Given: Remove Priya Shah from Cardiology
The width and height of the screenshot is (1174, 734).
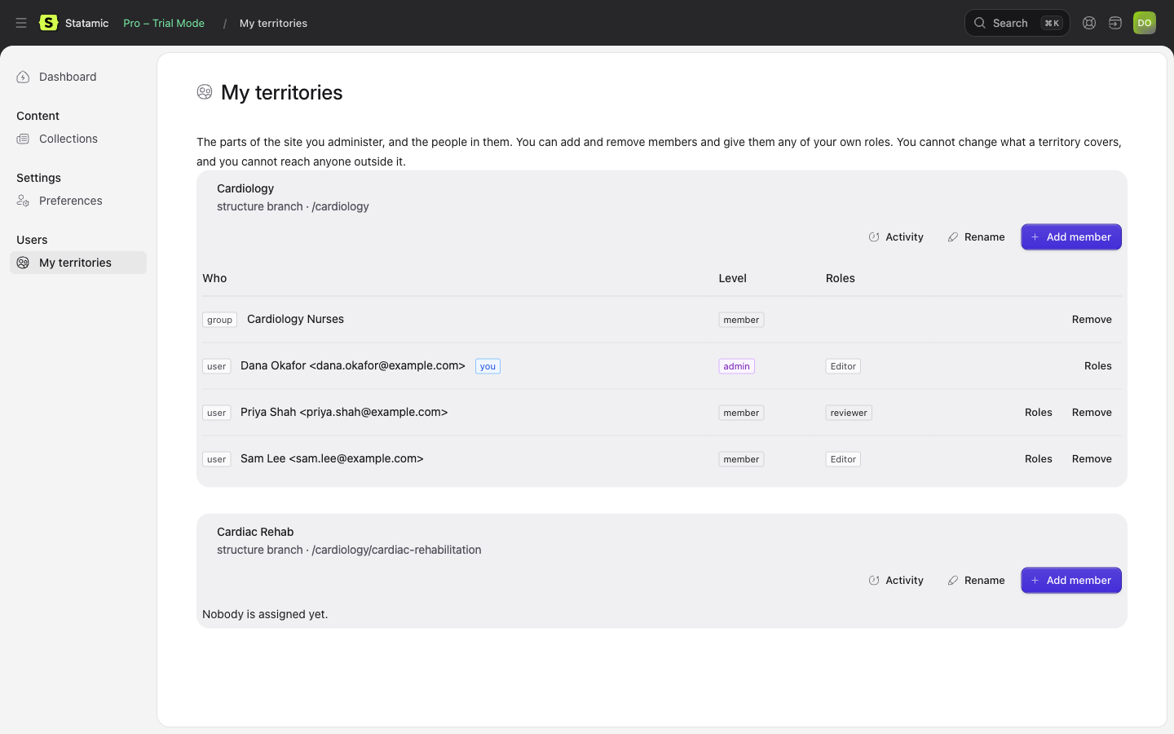Looking at the screenshot, I should 1092,413.
